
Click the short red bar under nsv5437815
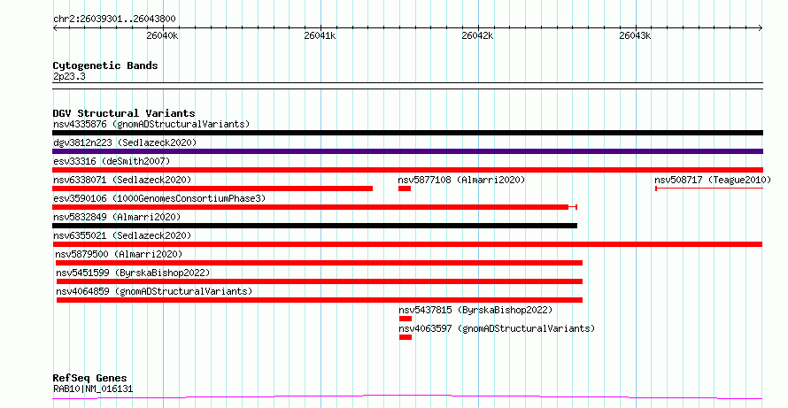point(406,319)
